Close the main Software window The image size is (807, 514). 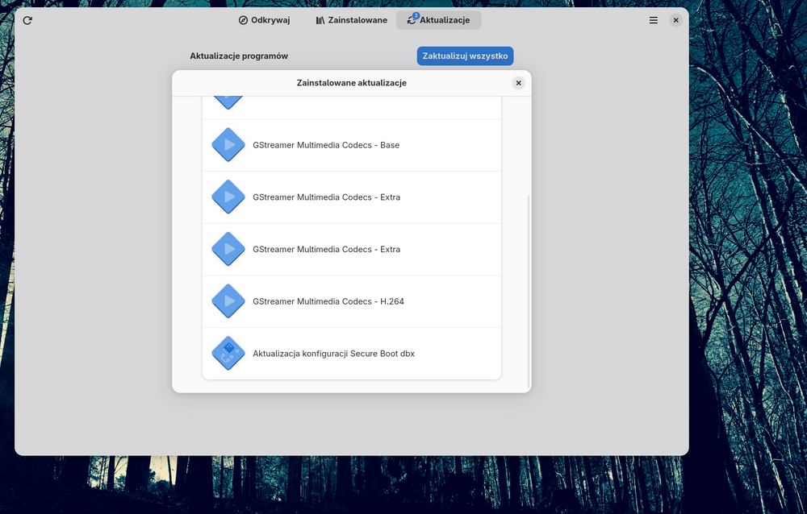click(x=676, y=20)
